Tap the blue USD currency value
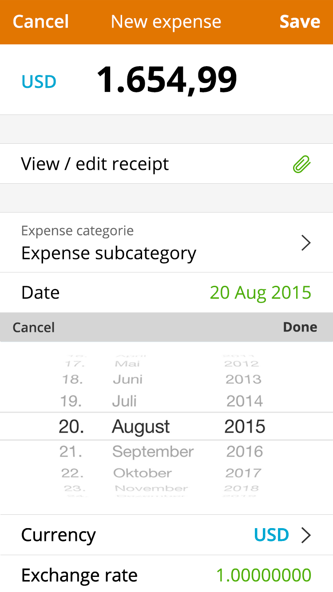 271,535
